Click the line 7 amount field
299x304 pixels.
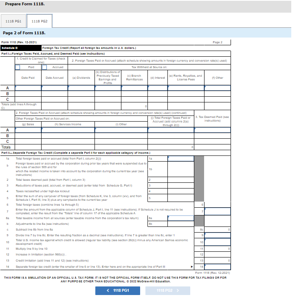click(x=218, y=211)
